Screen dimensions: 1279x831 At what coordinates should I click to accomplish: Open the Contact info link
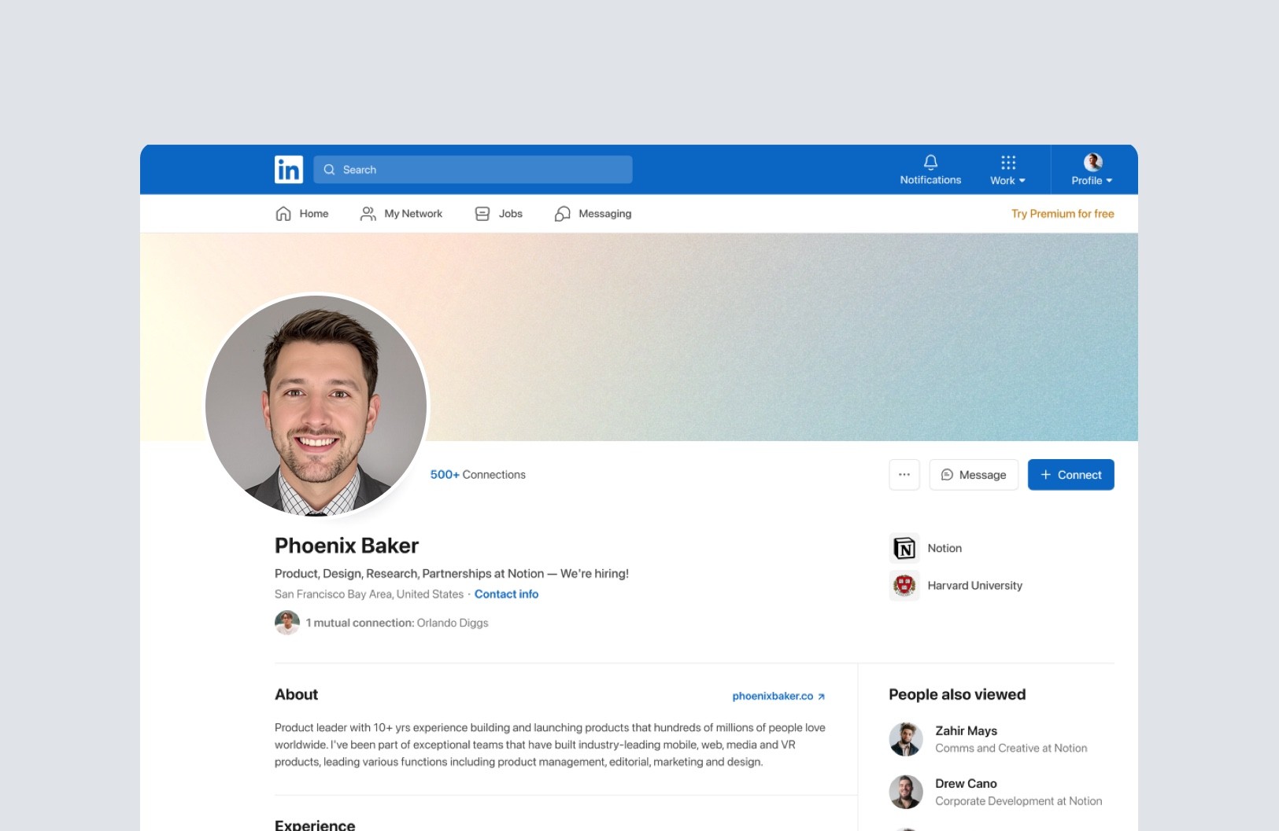click(506, 594)
